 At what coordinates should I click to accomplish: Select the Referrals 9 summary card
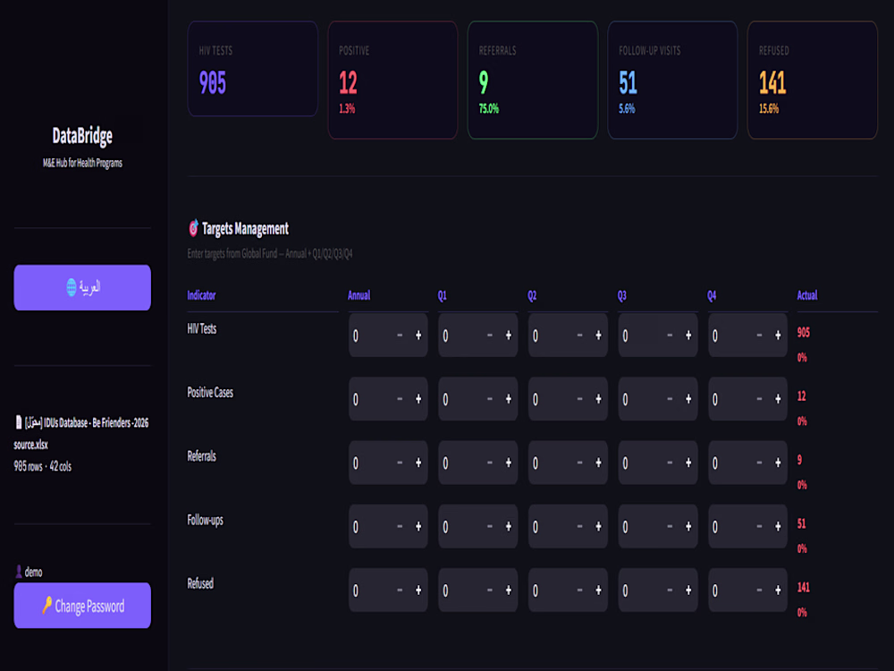tap(533, 80)
